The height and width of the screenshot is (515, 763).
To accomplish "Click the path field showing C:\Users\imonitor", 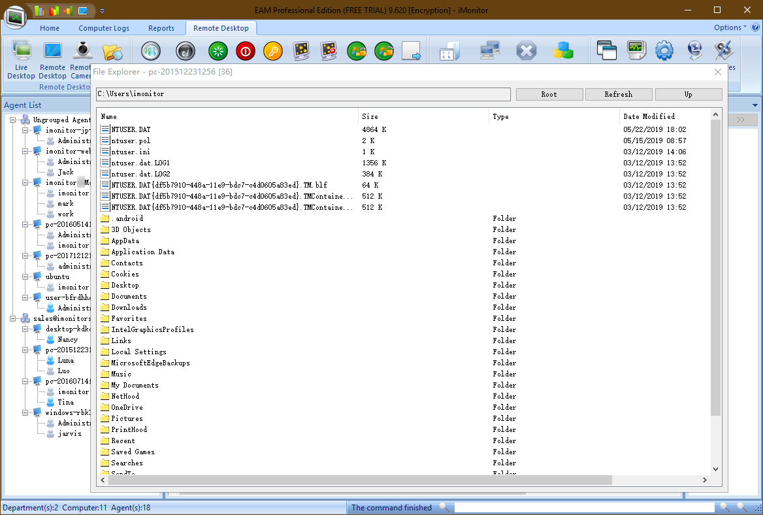I will coord(303,94).
